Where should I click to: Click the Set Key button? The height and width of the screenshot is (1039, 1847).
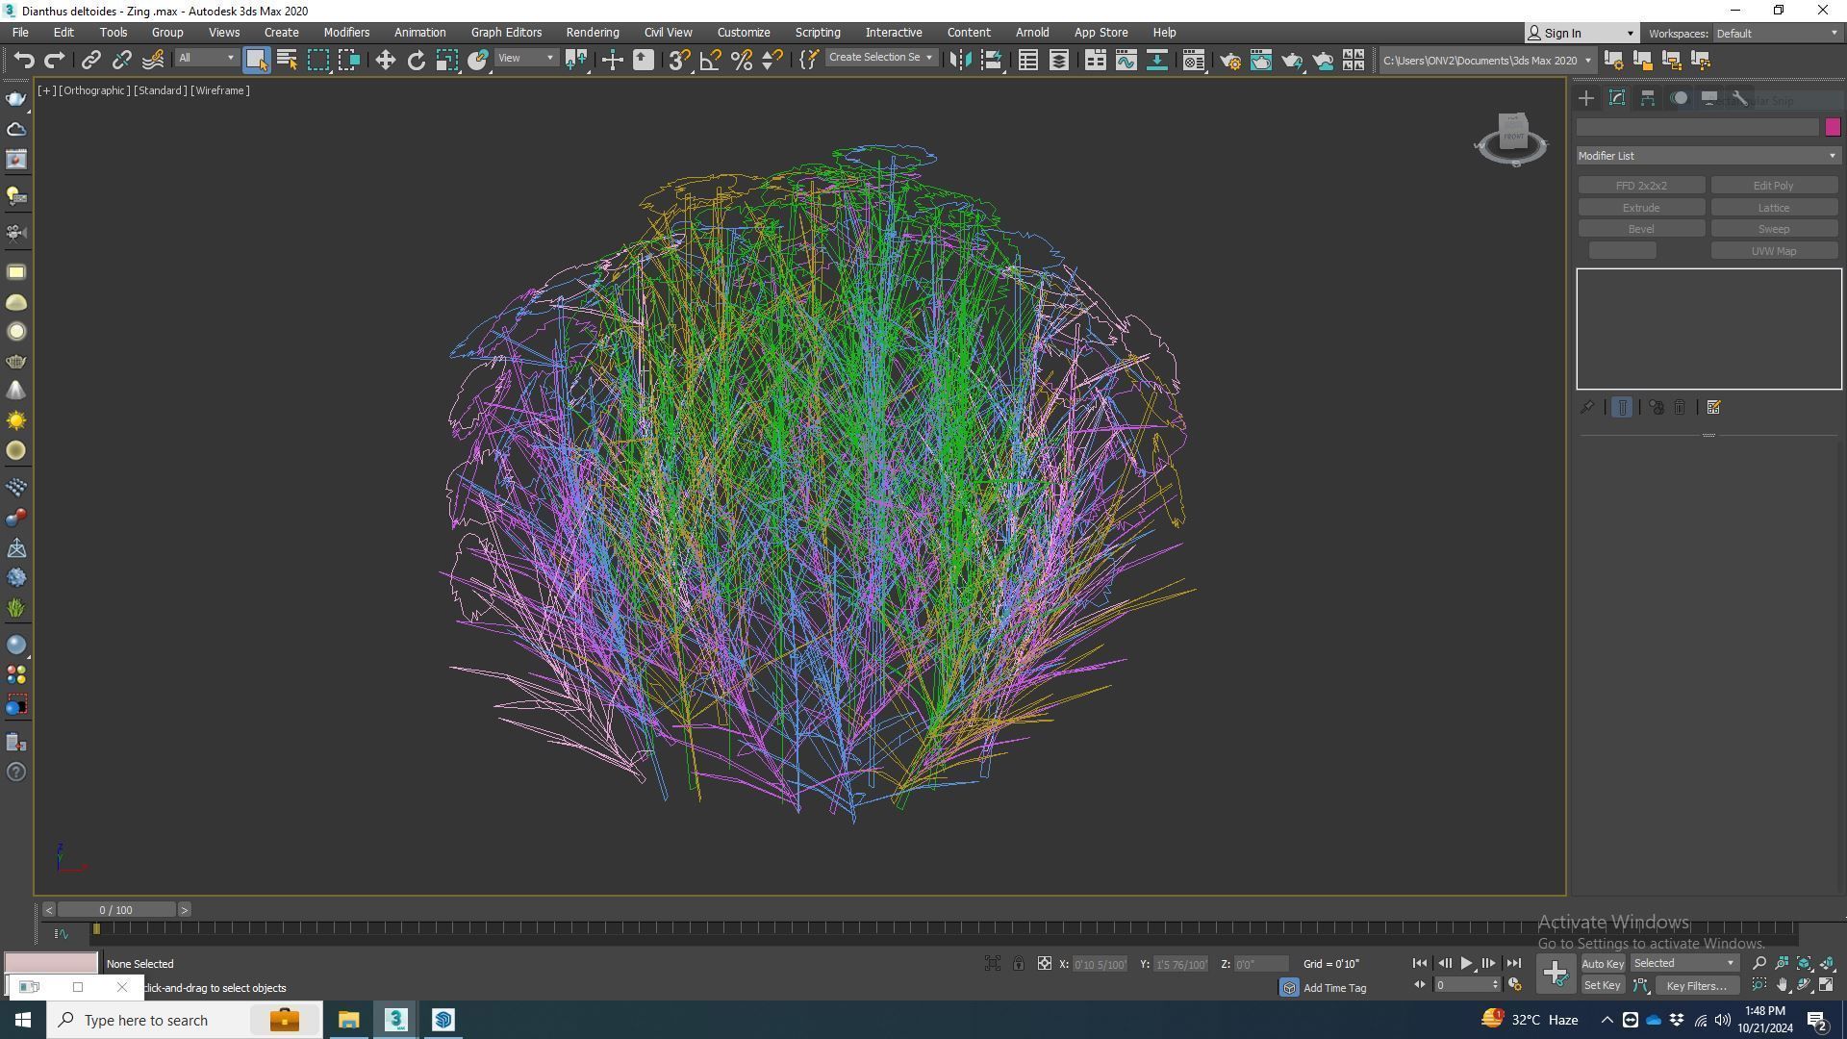click(x=1602, y=986)
